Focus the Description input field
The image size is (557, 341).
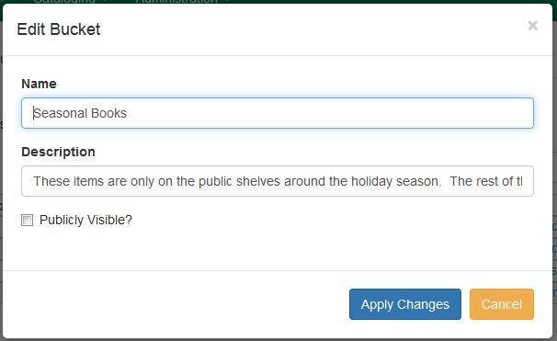(x=278, y=181)
